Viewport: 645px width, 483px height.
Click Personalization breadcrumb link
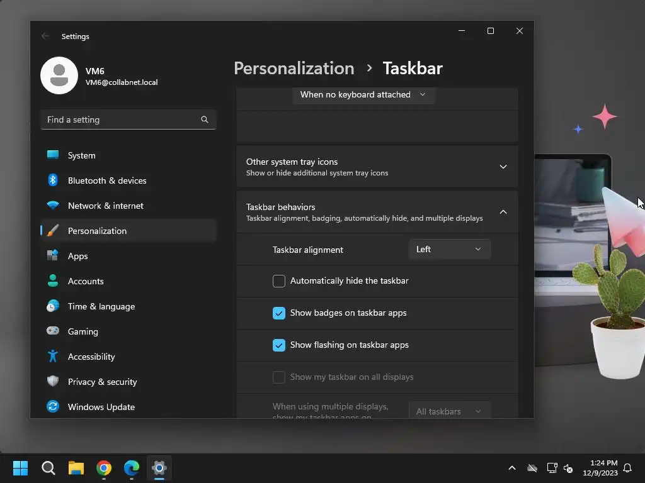tap(294, 68)
